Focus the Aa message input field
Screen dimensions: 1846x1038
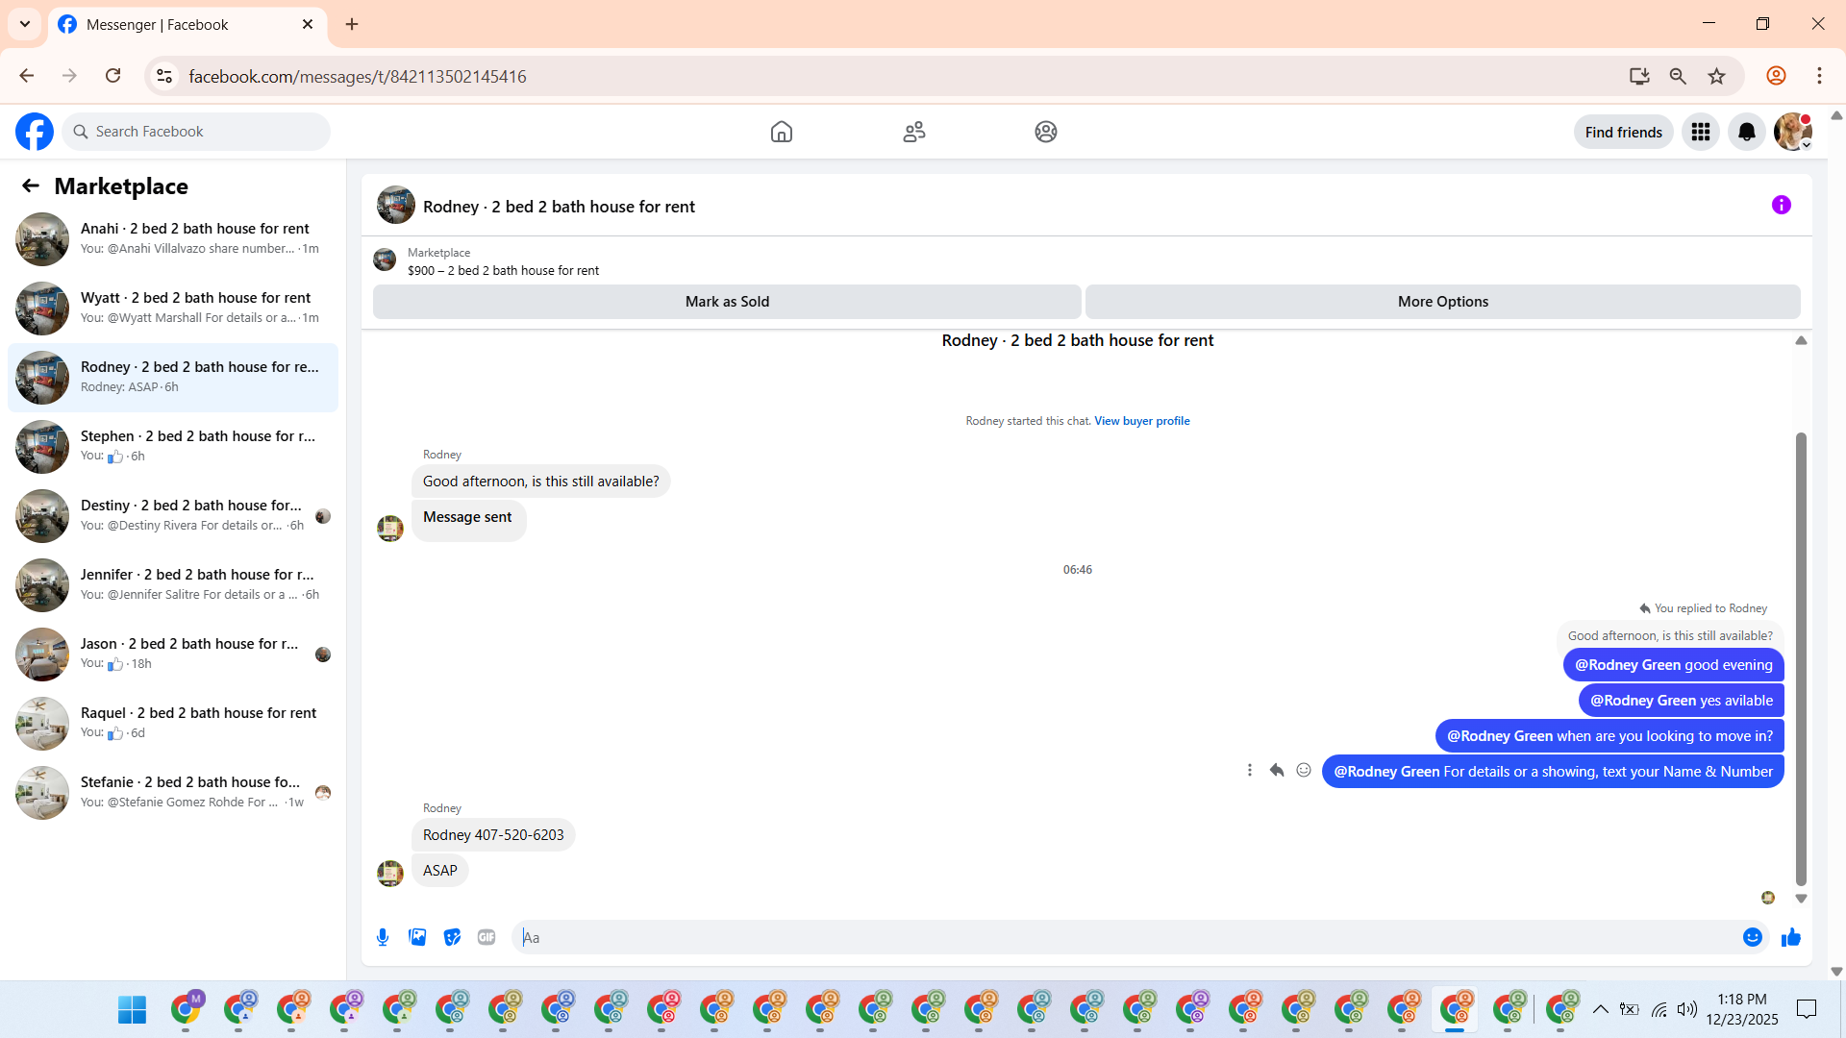click(1125, 937)
